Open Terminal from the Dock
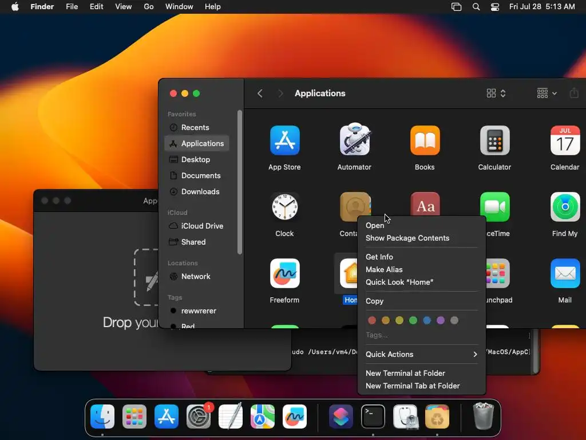The height and width of the screenshot is (440, 586). (373, 416)
